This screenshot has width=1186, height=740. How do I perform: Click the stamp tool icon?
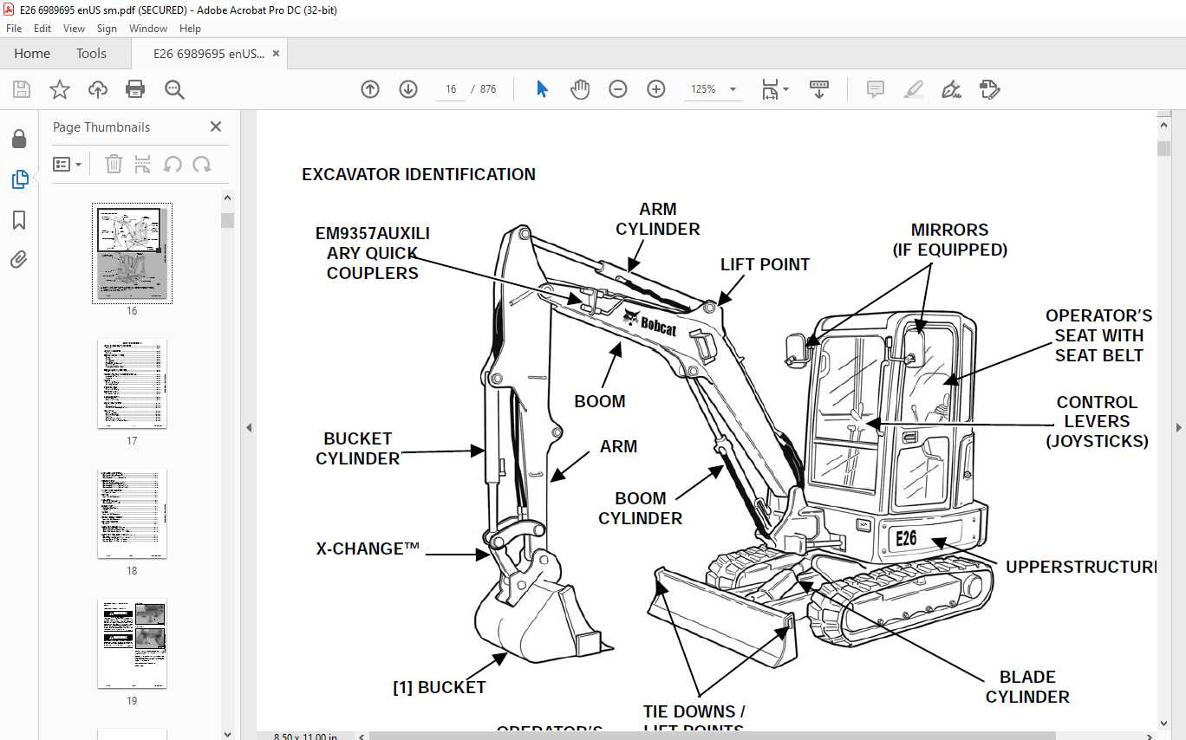989,89
